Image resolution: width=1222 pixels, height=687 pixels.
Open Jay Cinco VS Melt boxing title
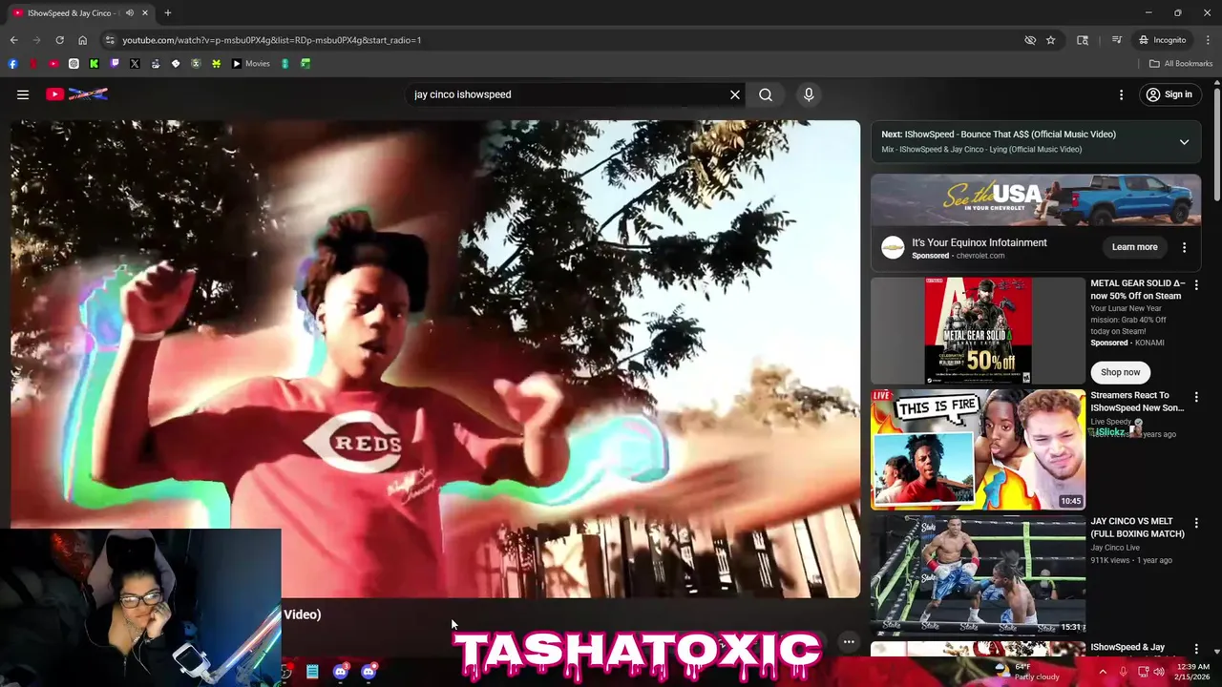pyautogui.click(x=1138, y=528)
